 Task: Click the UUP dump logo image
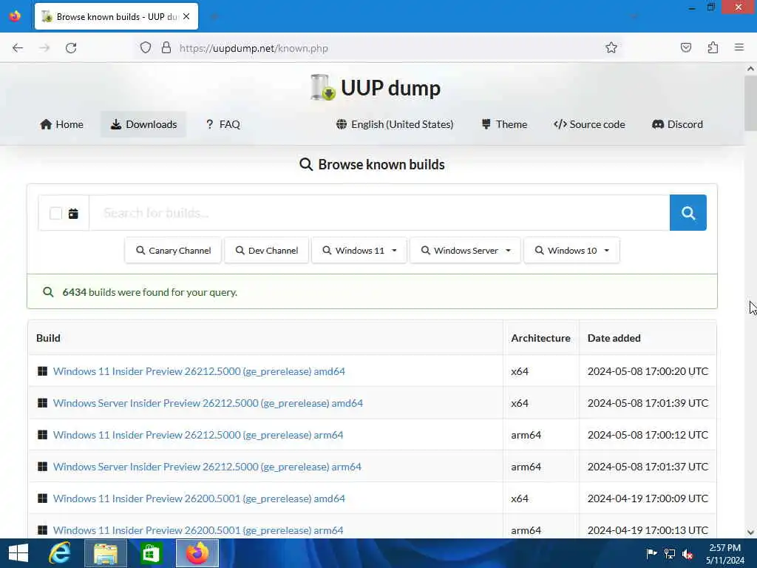click(x=322, y=87)
